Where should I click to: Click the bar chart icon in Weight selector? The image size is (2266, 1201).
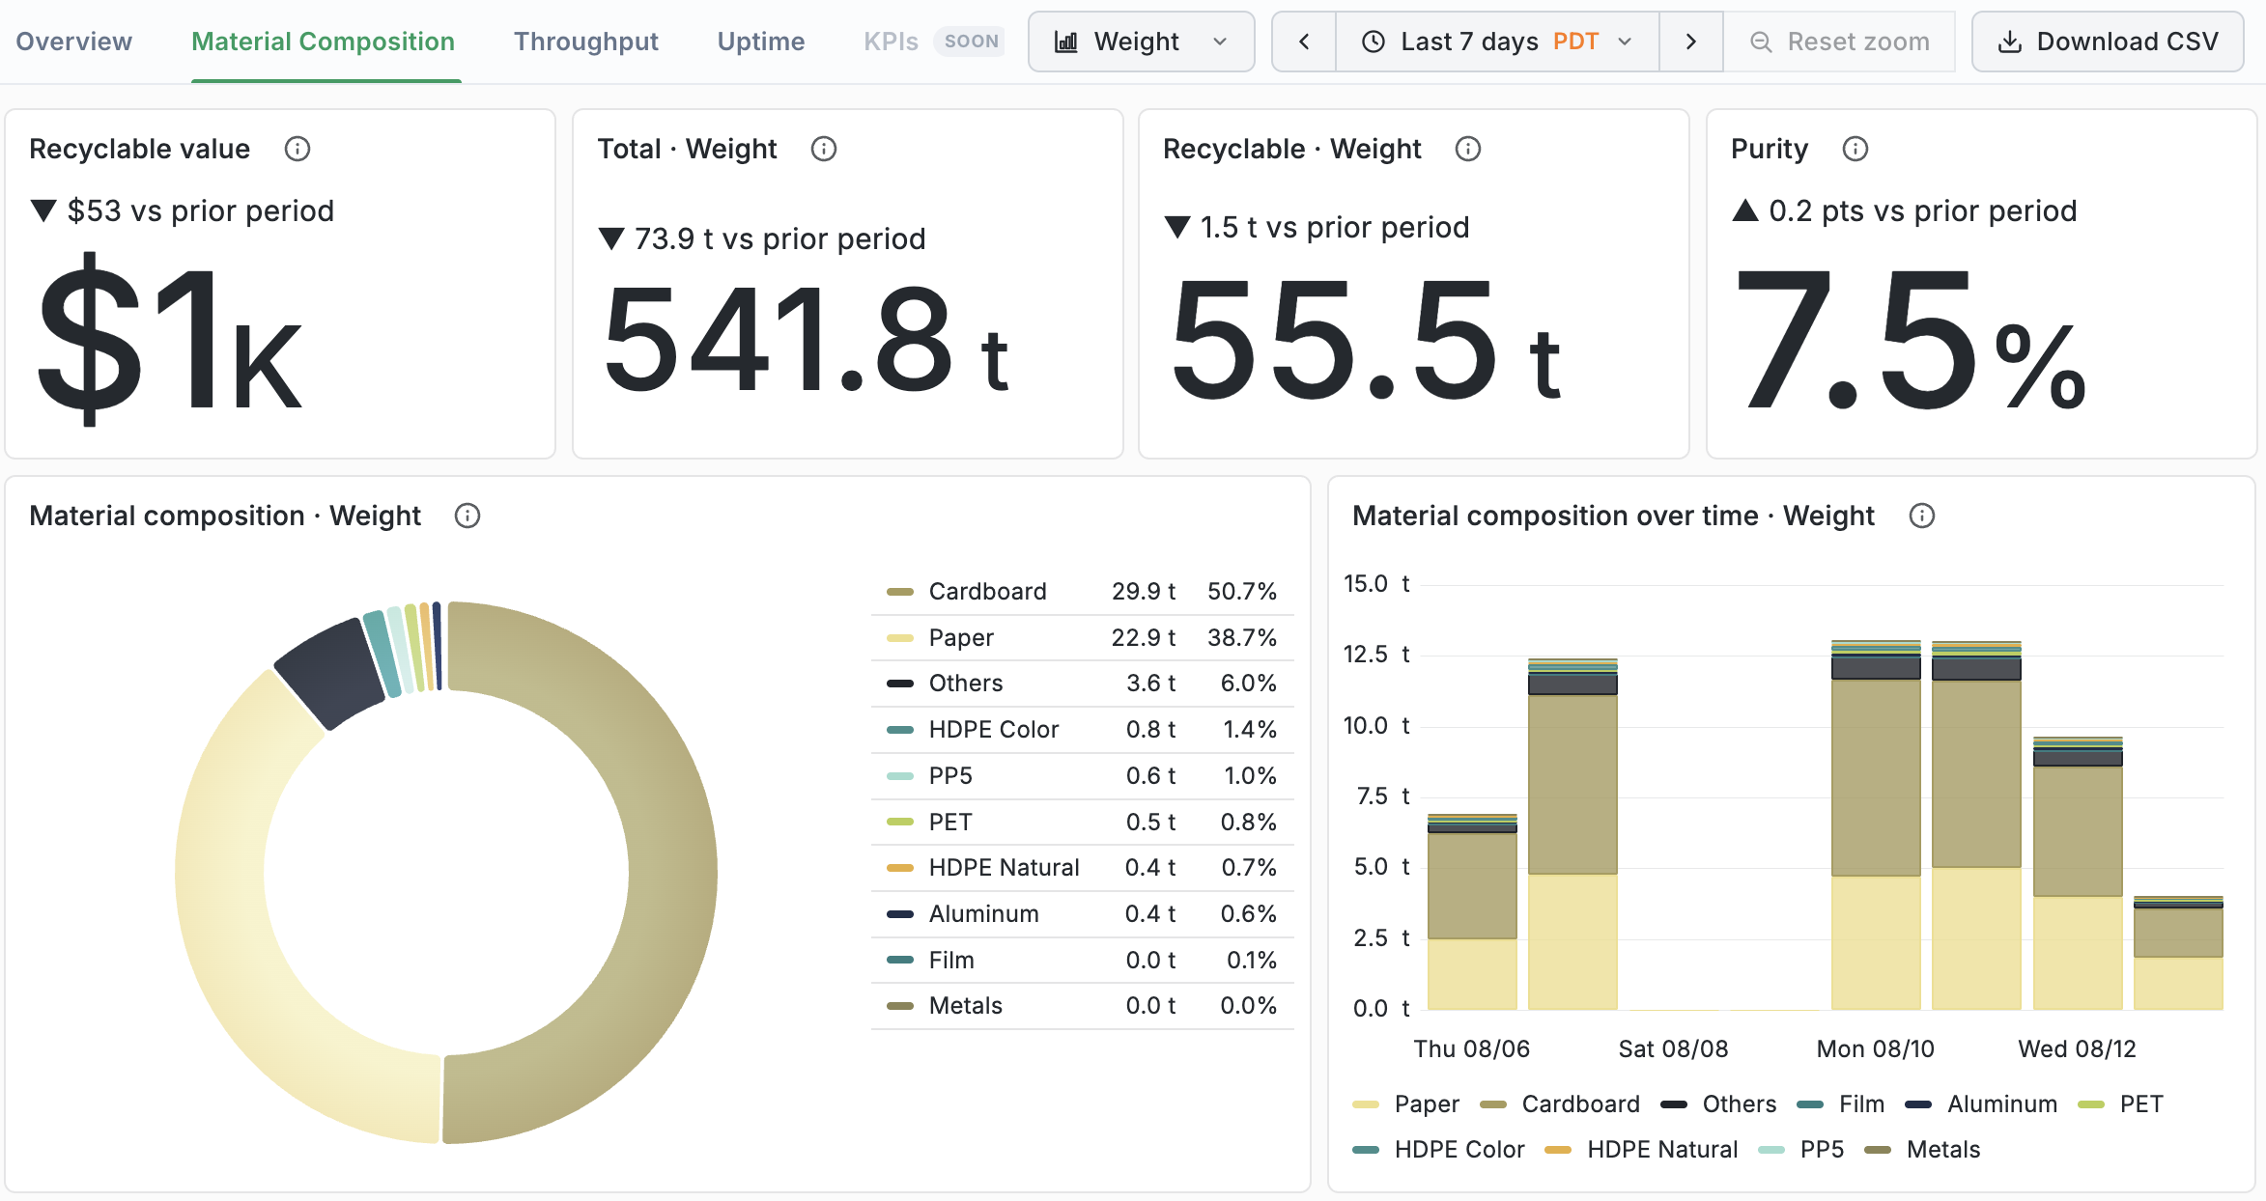click(1066, 42)
